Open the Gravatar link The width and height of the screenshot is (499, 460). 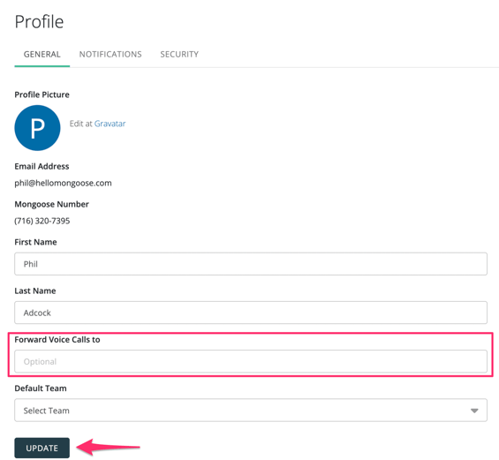110,124
